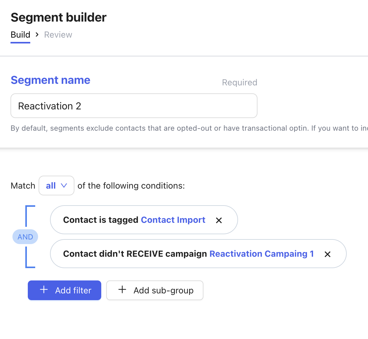Click the breadcrumb arrow between Build and Review
The height and width of the screenshot is (339, 368).
tap(37, 35)
